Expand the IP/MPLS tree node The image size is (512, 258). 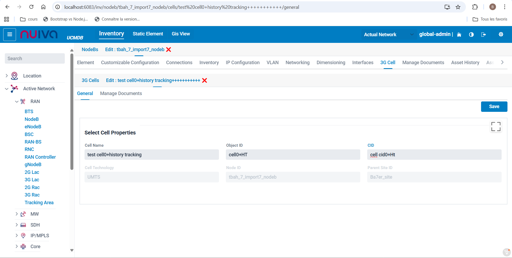(x=17, y=236)
